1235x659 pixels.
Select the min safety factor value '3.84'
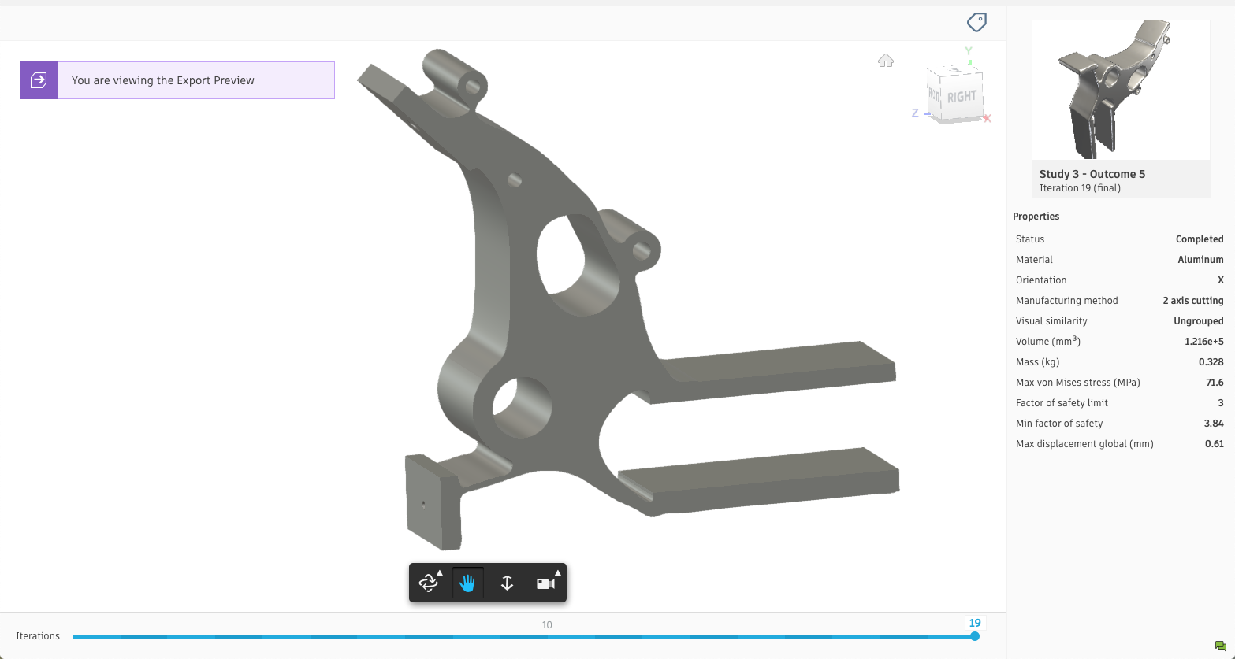click(1214, 424)
